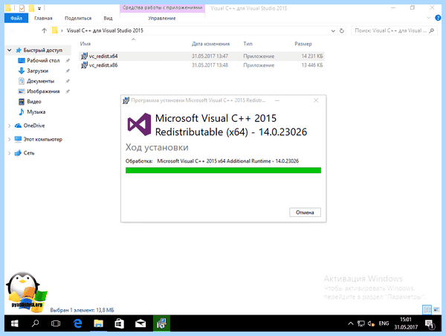
Task: Open the volume tray icon
Action: [x=371, y=323]
